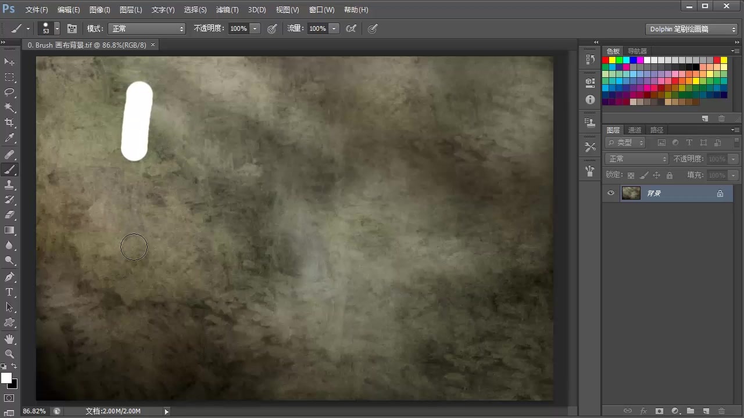Click the 背景 layer thumbnail
This screenshot has height=418, width=744.
[x=631, y=193]
